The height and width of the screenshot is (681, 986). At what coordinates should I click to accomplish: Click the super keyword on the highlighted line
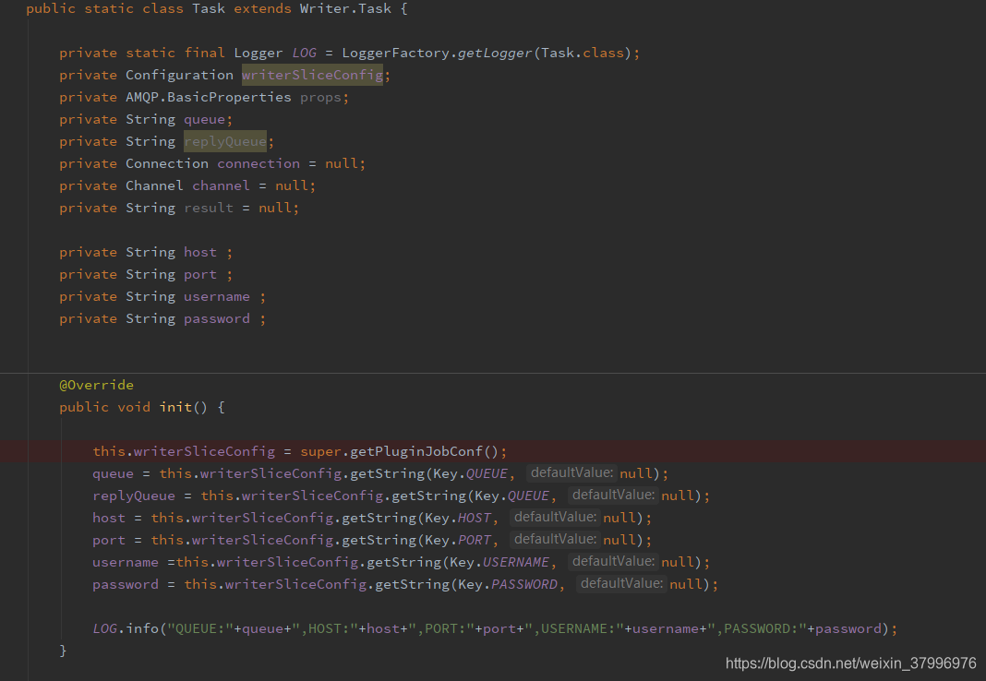click(320, 451)
